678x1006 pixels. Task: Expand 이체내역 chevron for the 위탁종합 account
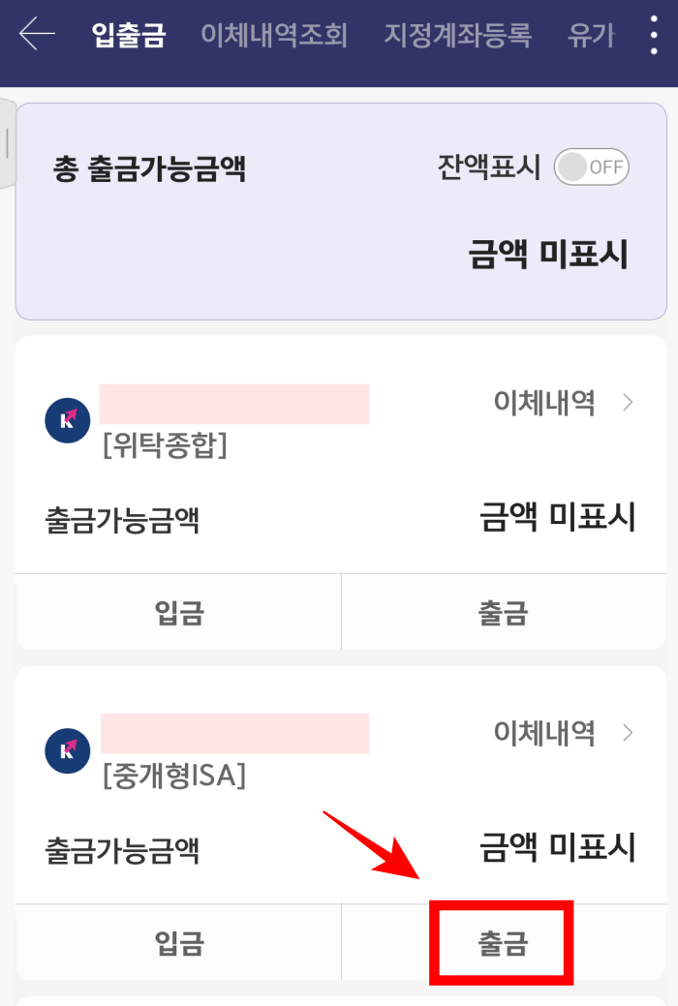628,402
